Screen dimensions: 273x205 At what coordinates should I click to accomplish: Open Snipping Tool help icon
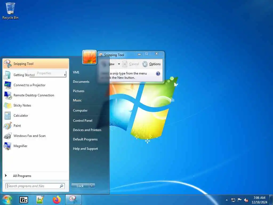click(x=158, y=74)
